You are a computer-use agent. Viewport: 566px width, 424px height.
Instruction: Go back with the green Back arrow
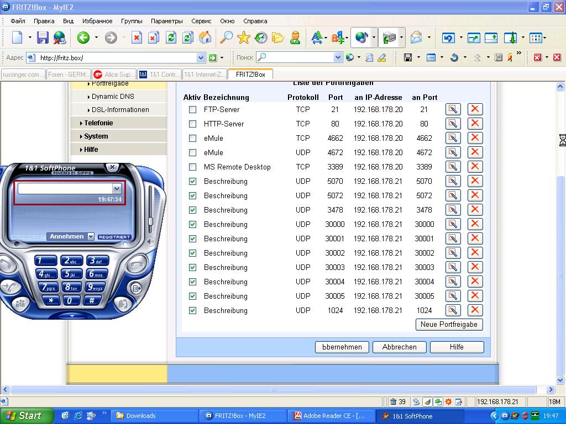[83, 37]
